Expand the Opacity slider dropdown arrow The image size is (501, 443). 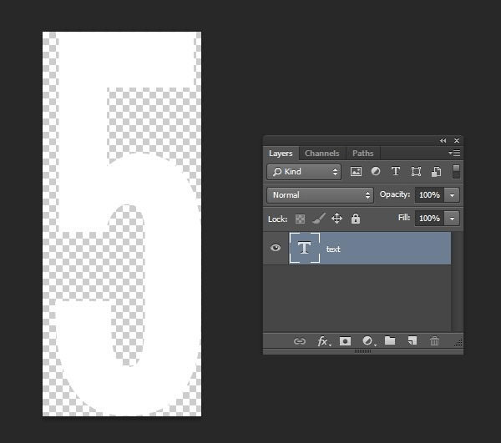(453, 195)
